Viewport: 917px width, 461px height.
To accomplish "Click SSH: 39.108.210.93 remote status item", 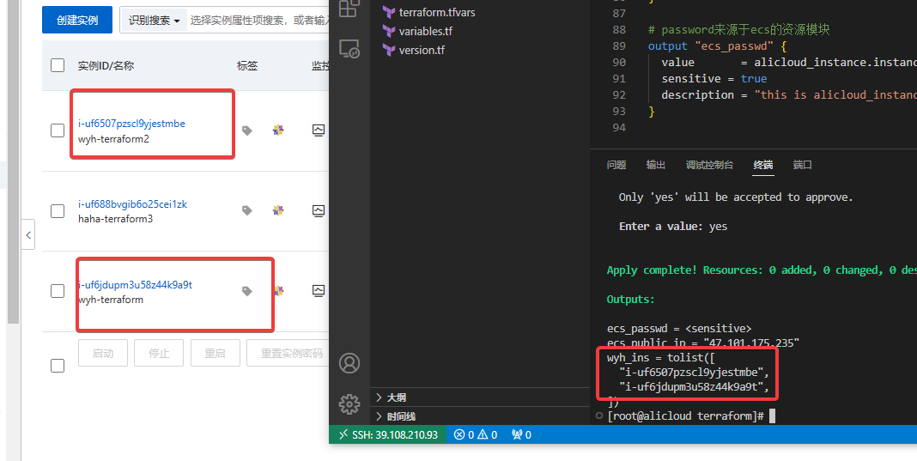I will pyautogui.click(x=388, y=434).
